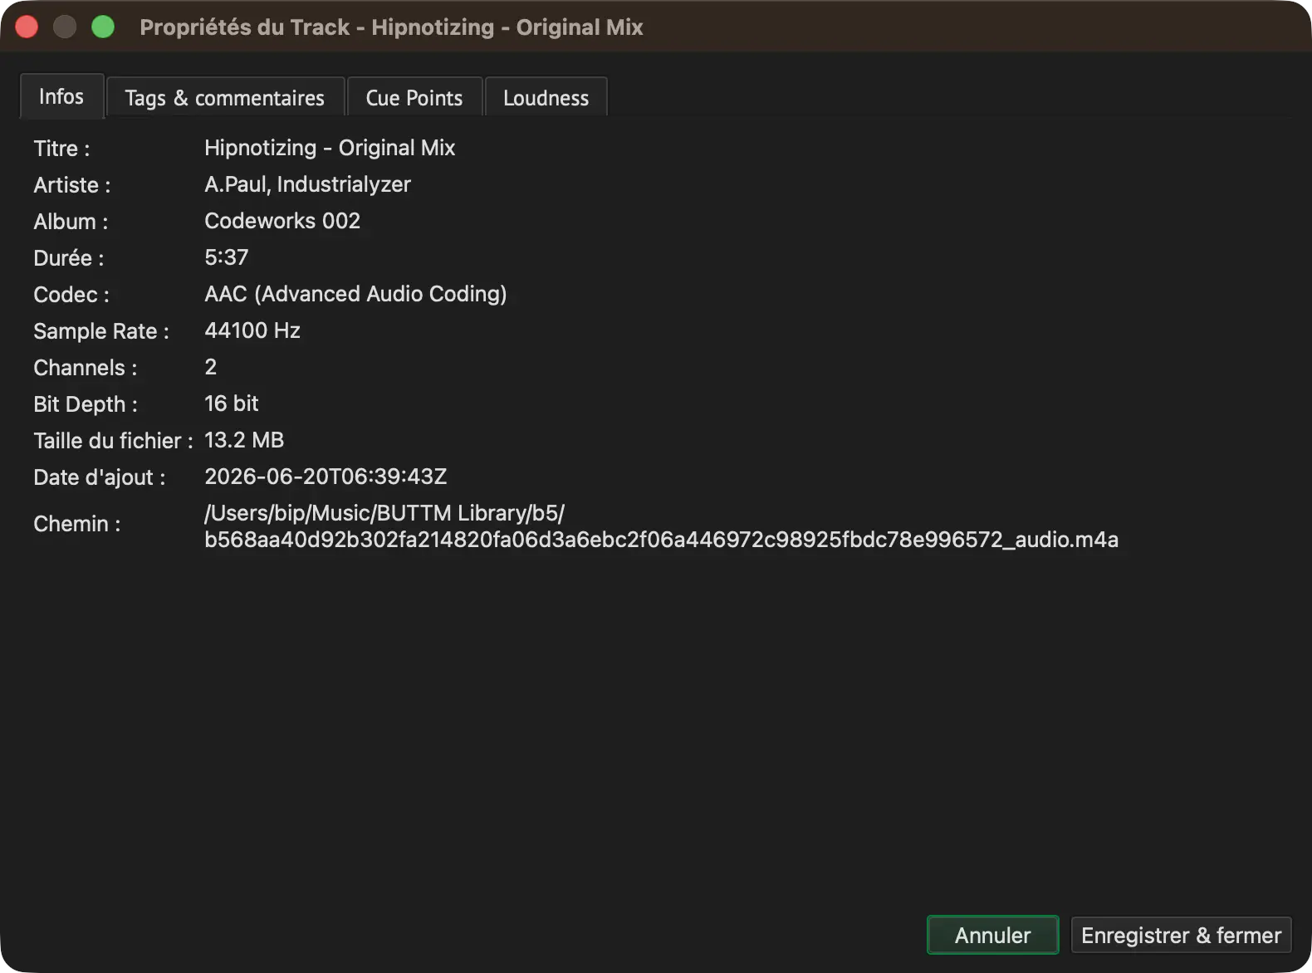Image resolution: width=1312 pixels, height=973 pixels.
Task: Click the Artiste : label
Action: [72, 185]
